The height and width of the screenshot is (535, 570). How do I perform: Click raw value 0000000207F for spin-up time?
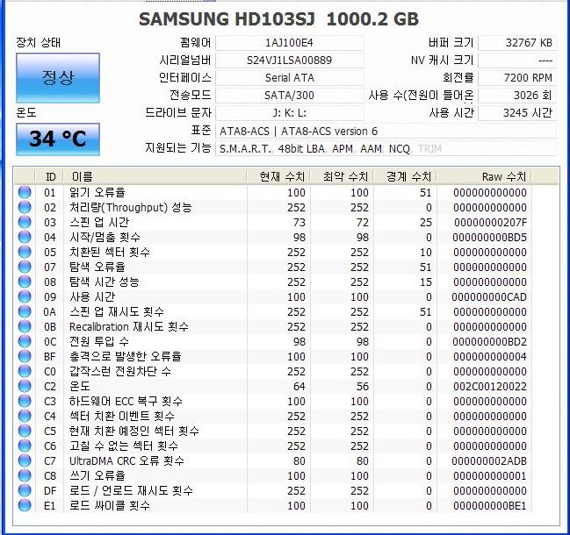(490, 222)
